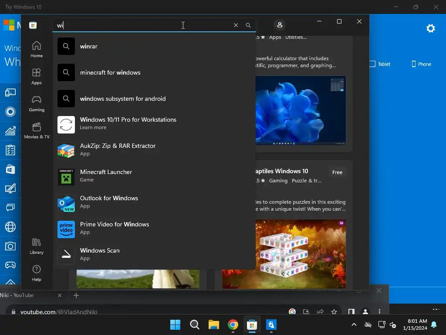Open Gaming section in Store sidebar
Viewport: 446px width, 335px height.
pos(37,104)
